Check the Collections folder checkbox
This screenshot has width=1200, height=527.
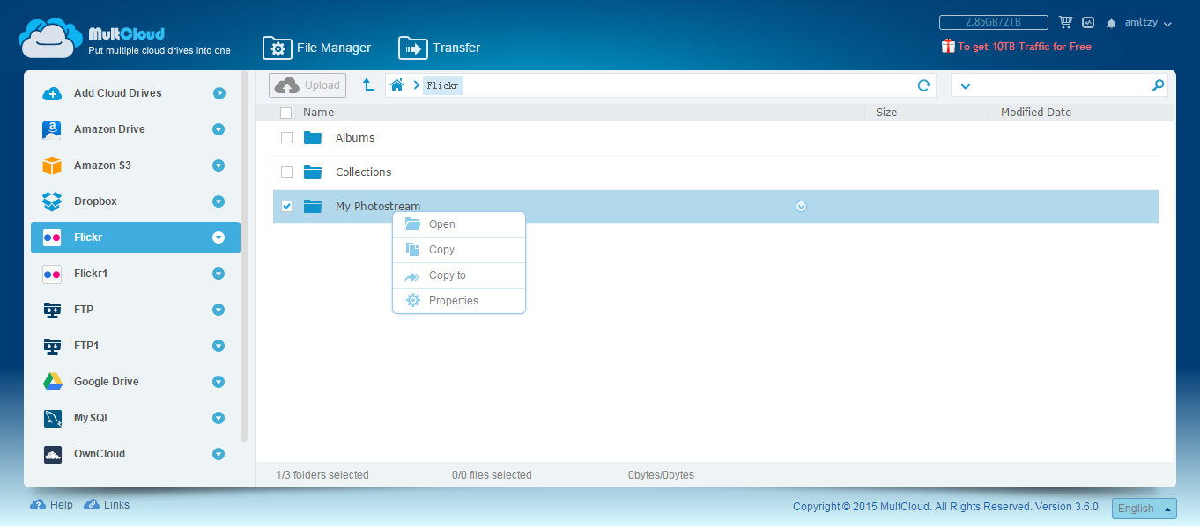(x=286, y=172)
